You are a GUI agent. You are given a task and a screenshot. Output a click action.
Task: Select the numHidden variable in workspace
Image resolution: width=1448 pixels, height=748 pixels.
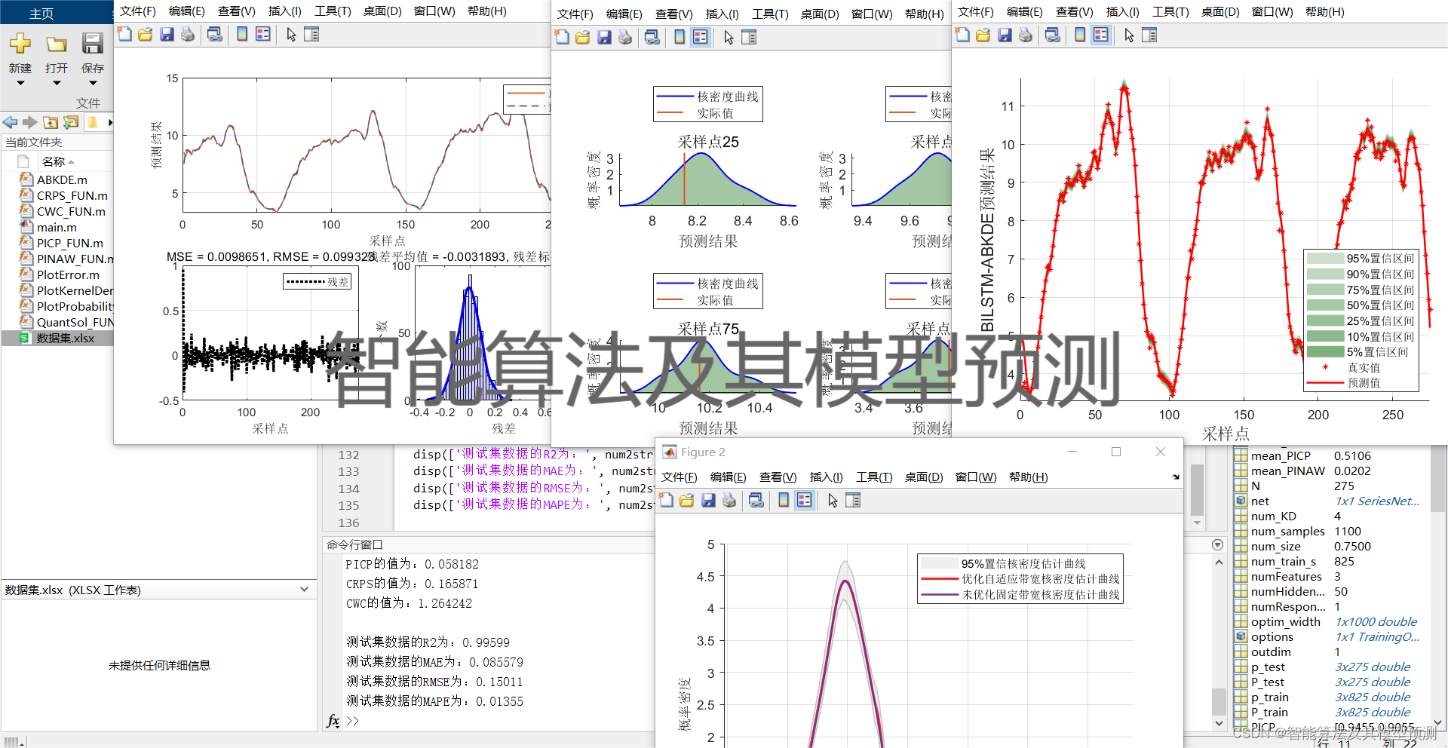tap(1287, 591)
